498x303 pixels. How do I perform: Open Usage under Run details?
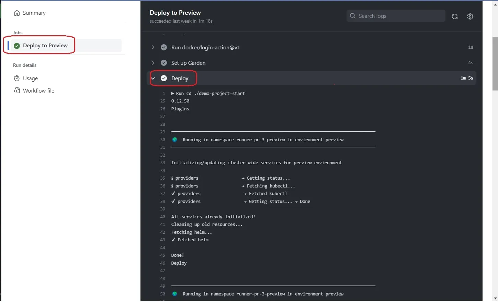(30, 78)
